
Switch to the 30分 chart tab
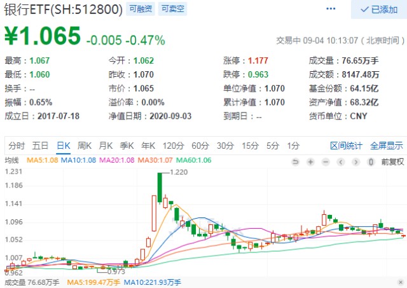click(x=225, y=146)
